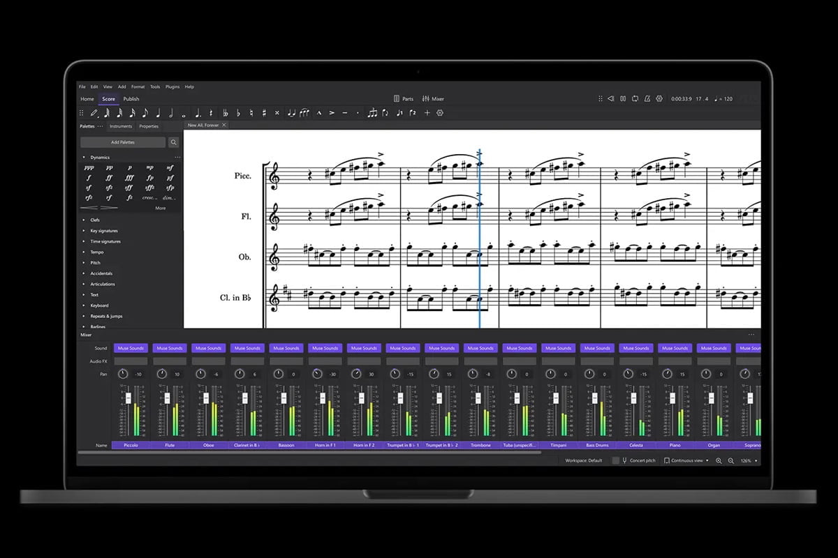Toggle note input pencil tool

point(94,112)
